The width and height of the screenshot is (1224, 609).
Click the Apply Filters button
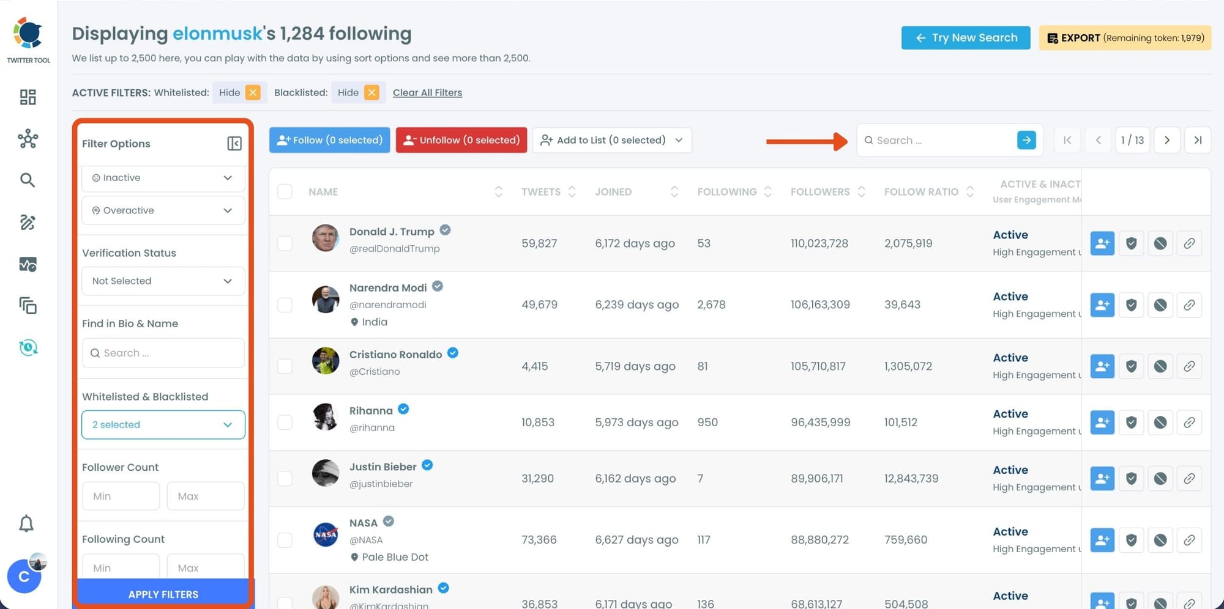pyautogui.click(x=162, y=593)
